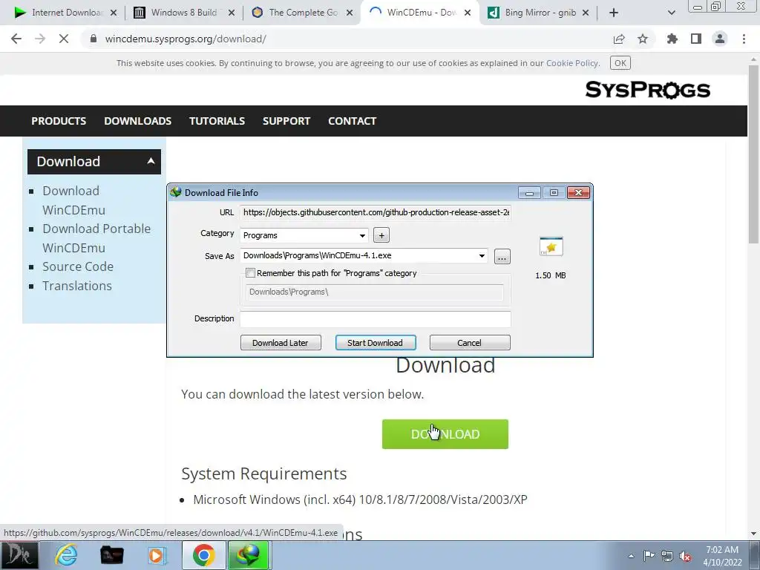Image resolution: width=760 pixels, height=570 pixels.
Task: Click Download Later button
Action: coord(281,343)
